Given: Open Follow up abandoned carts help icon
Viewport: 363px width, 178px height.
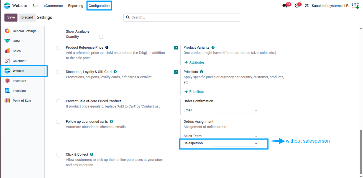Looking at the screenshot, I should tap(111, 122).
